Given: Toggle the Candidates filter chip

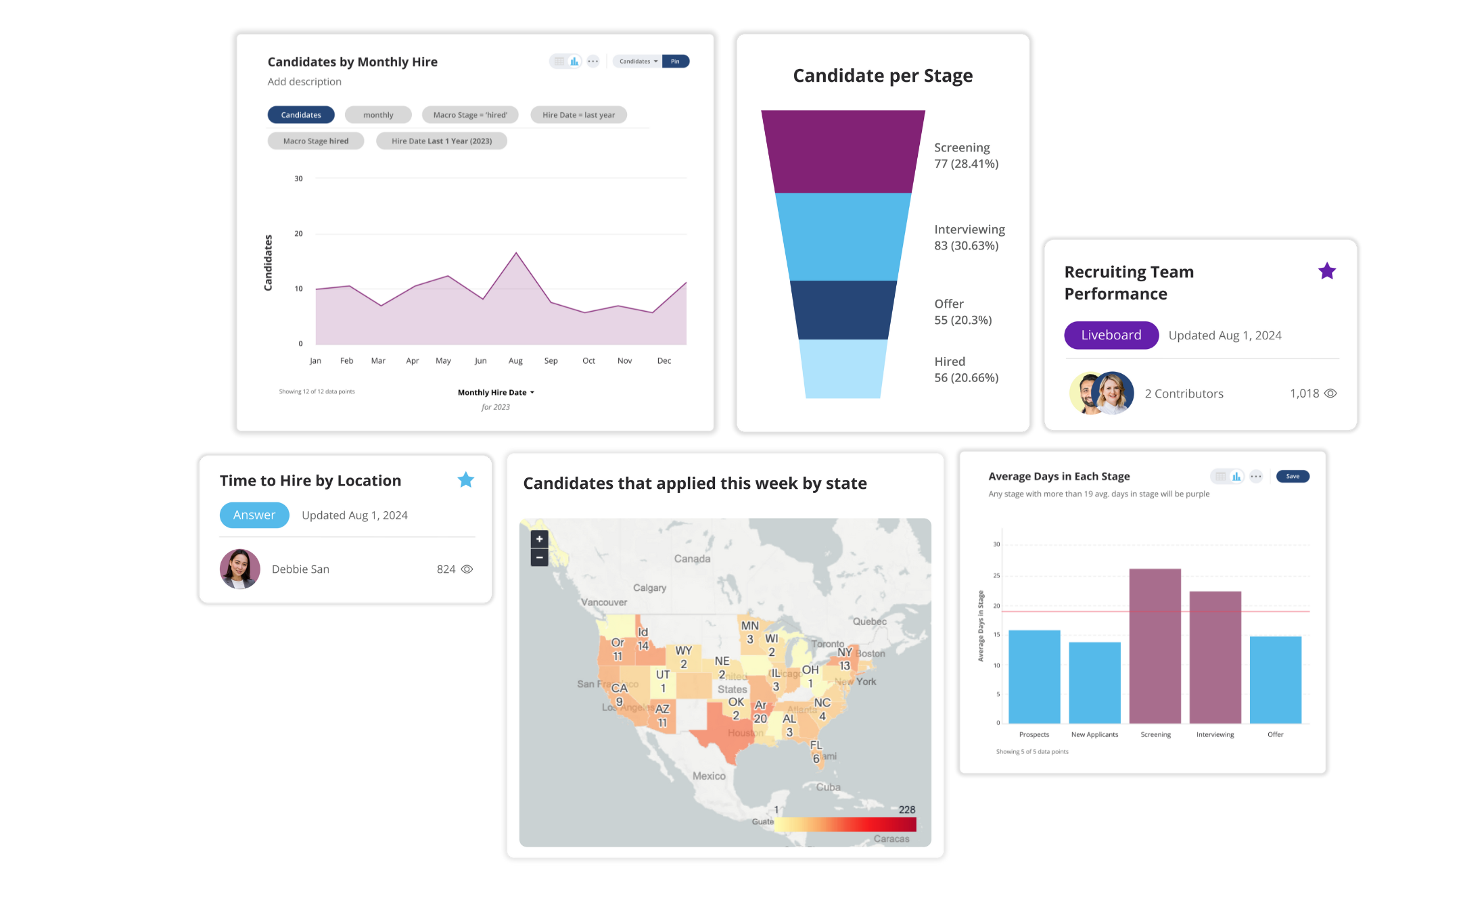Looking at the screenshot, I should [301, 114].
